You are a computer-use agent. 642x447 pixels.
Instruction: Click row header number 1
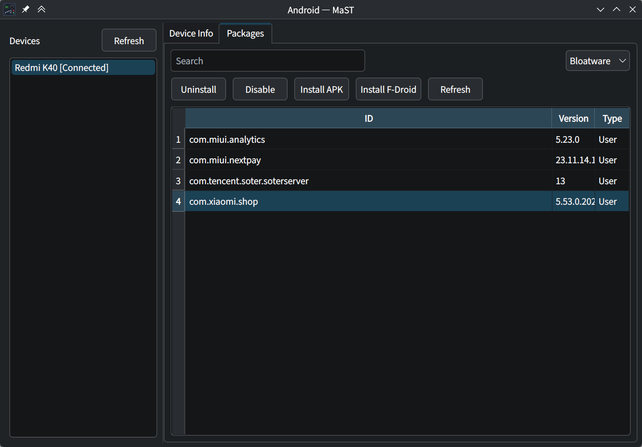(x=178, y=139)
